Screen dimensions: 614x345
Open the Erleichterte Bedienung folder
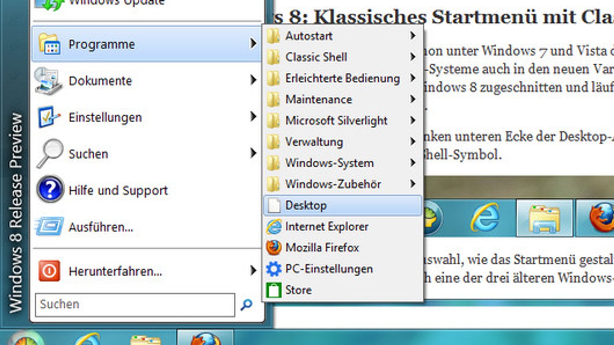click(342, 78)
